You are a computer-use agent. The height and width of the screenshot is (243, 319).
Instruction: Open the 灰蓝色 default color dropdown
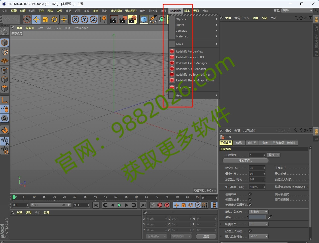259,212
